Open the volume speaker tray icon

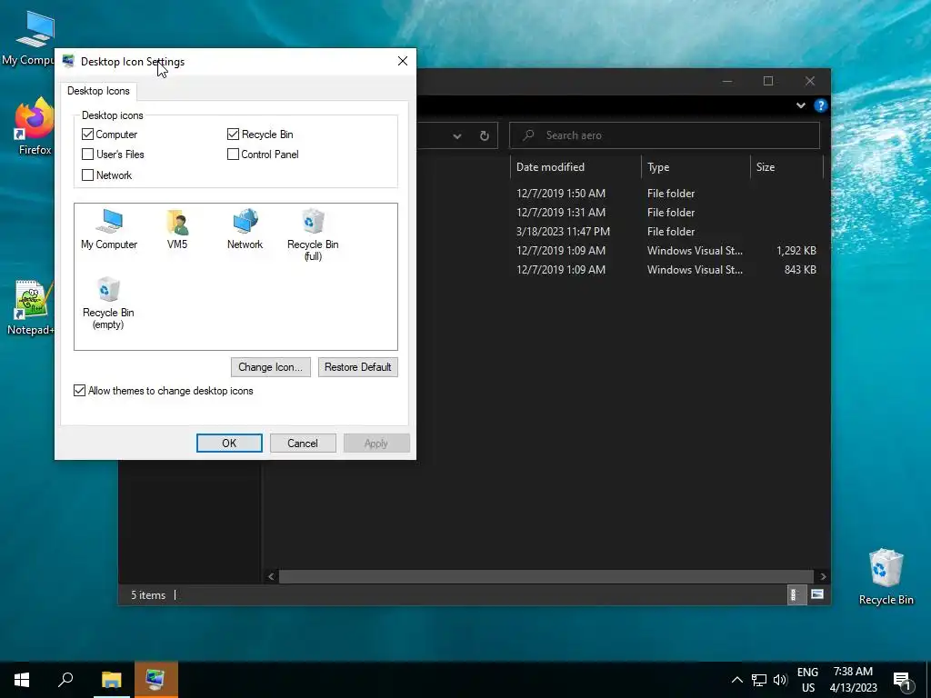pyautogui.click(x=780, y=680)
